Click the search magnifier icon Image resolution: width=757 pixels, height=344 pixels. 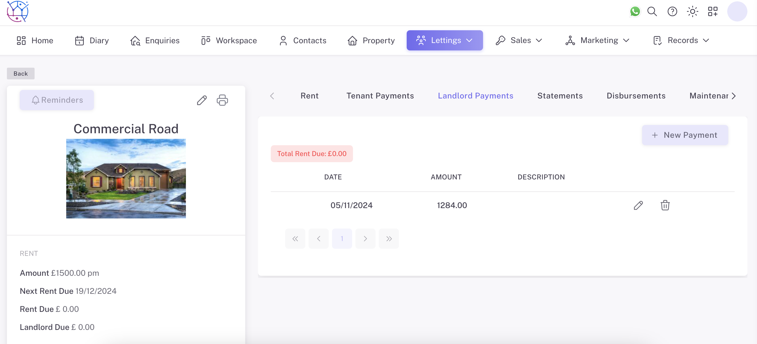point(652,12)
